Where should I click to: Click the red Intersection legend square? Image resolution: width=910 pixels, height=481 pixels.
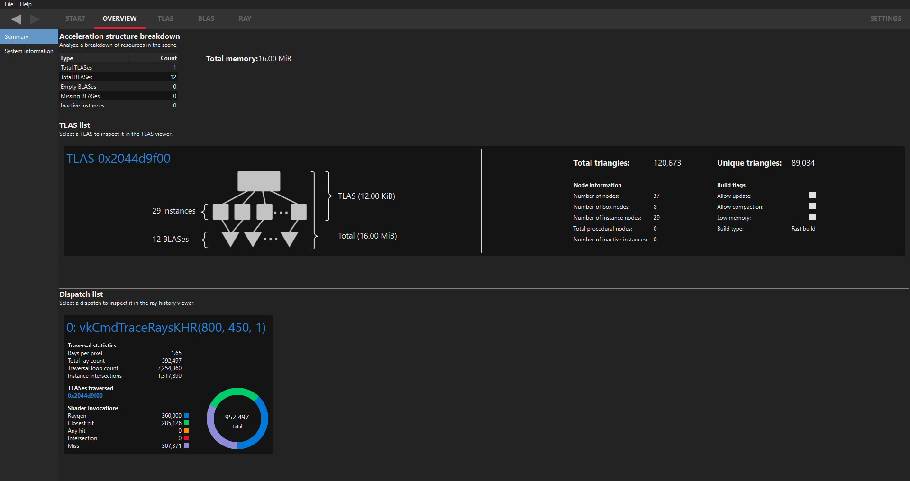click(x=186, y=438)
